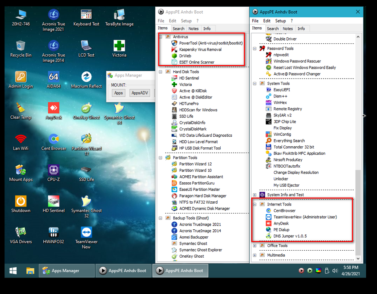Viewport: 377px width, 294px height.
Task: Launch CPU-Z desktop icon
Action: click(x=53, y=173)
